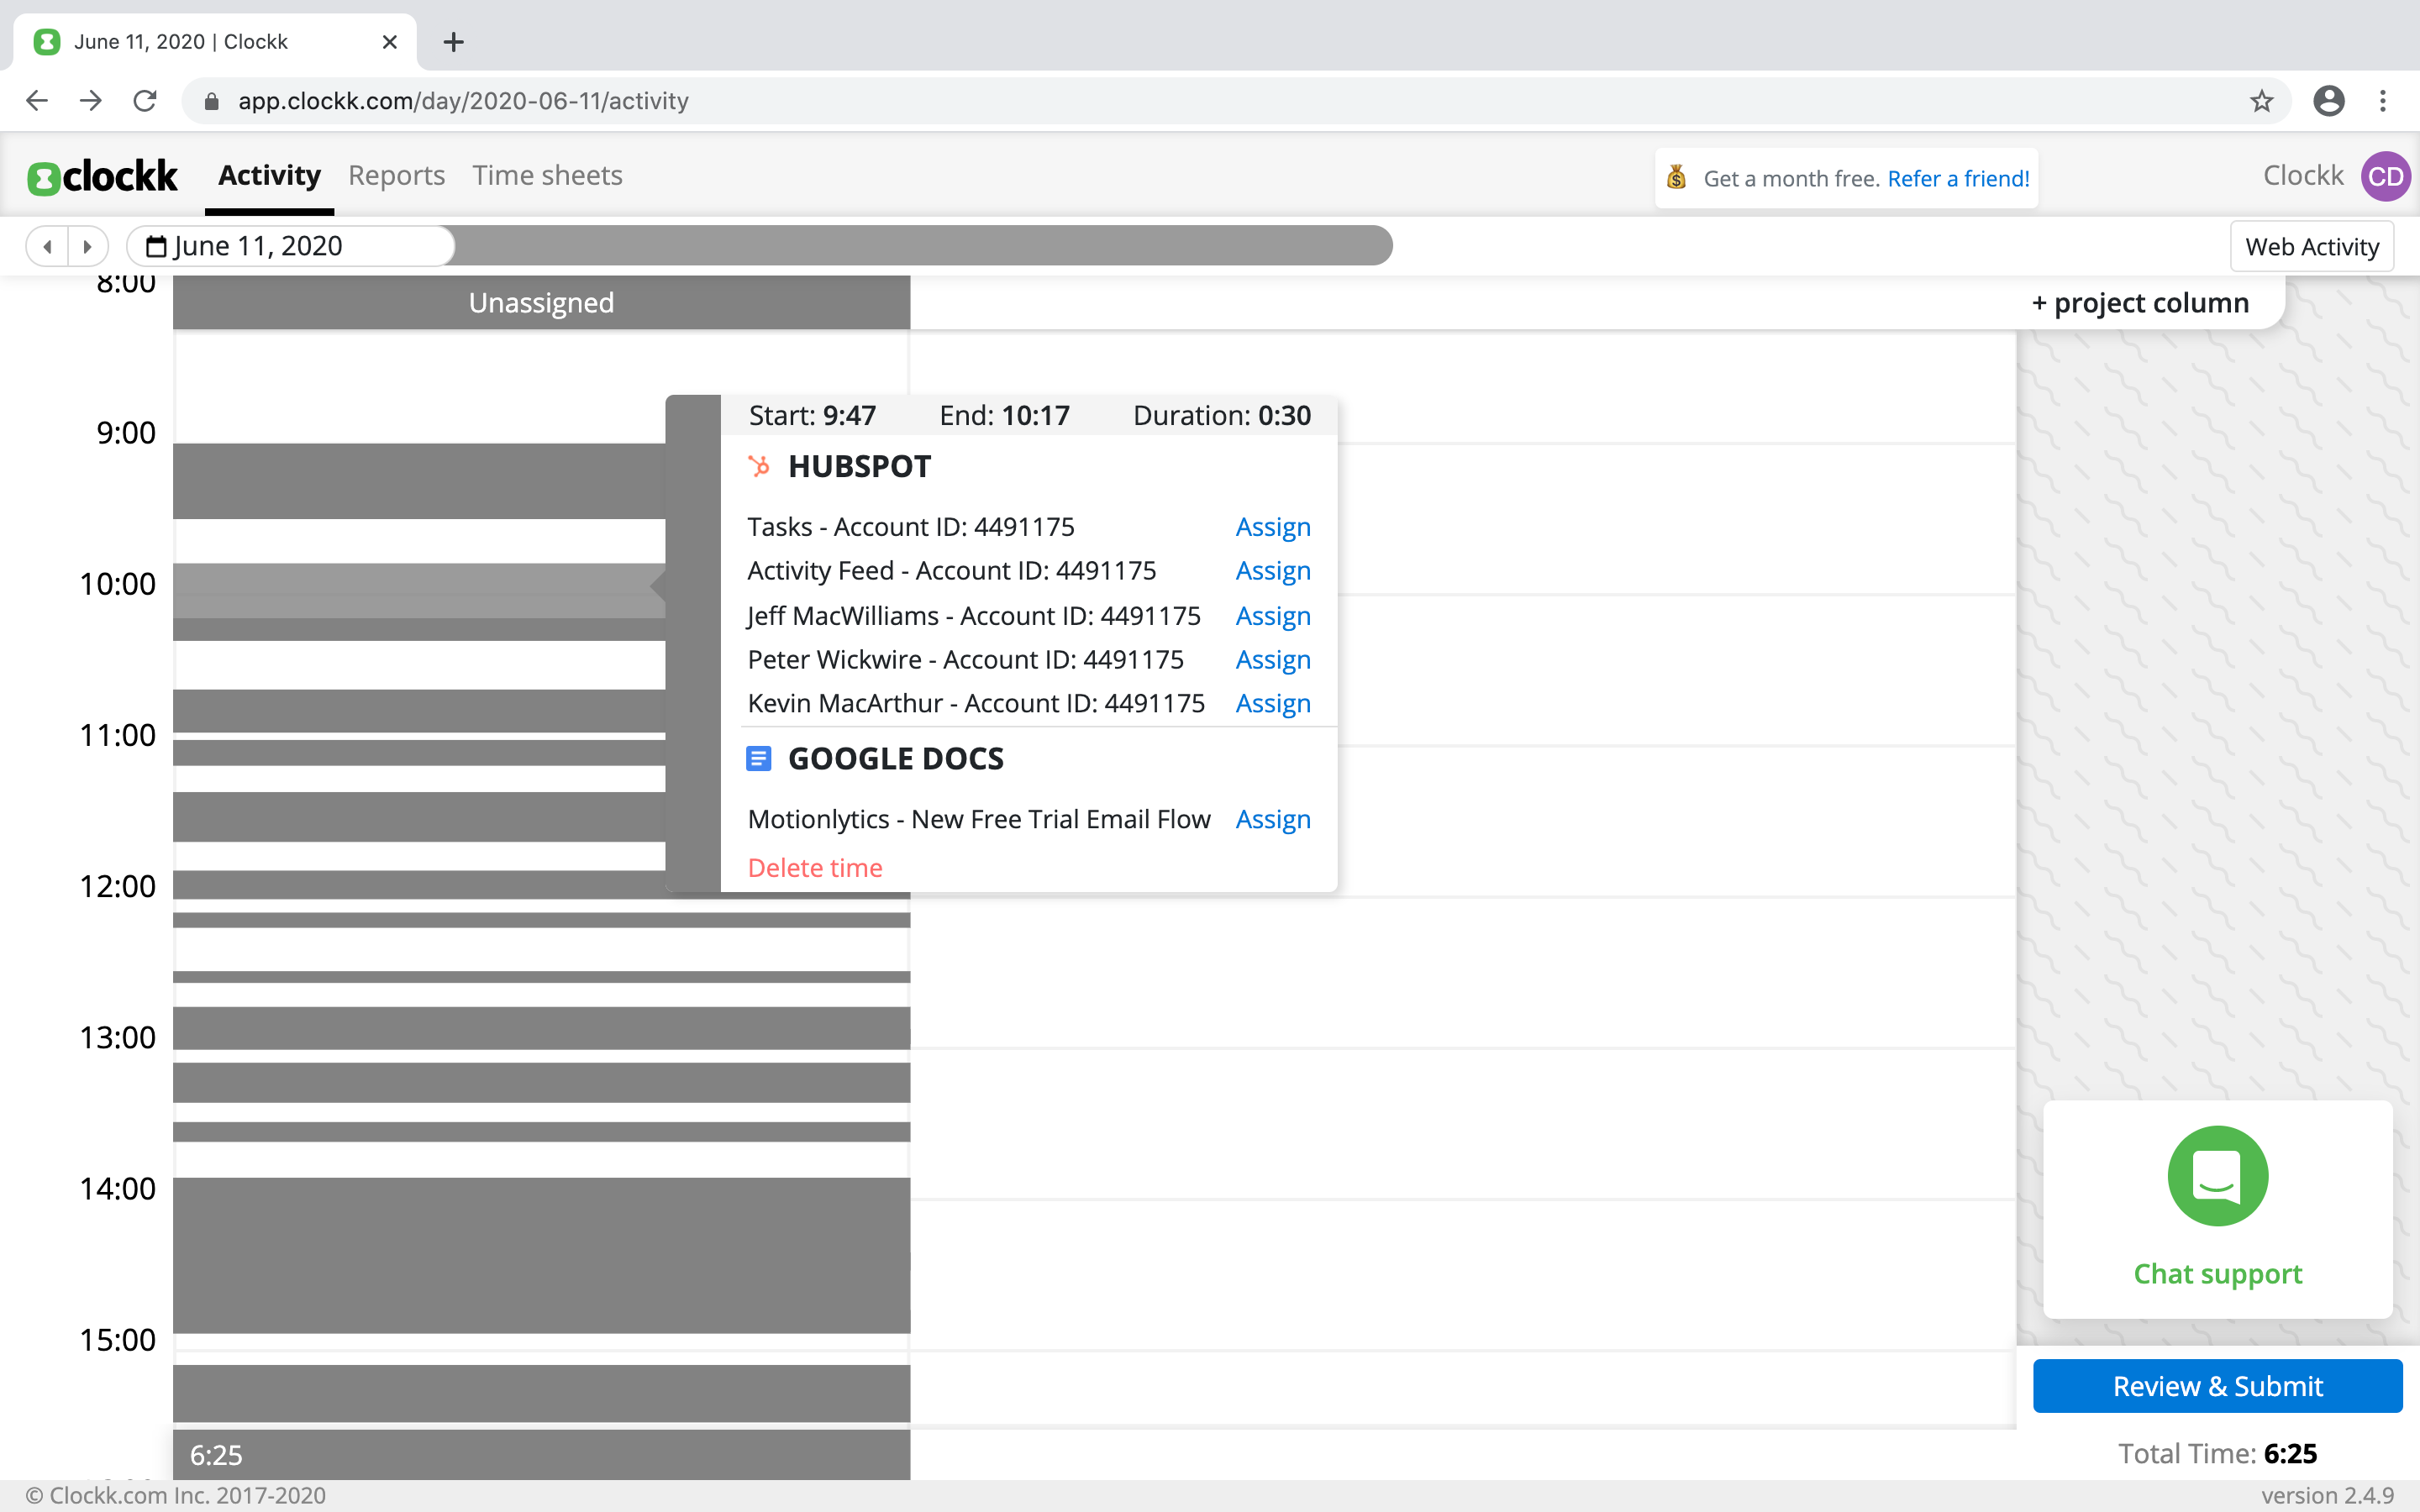2420x1512 pixels.
Task: Open Web Activity view
Action: point(2312,247)
